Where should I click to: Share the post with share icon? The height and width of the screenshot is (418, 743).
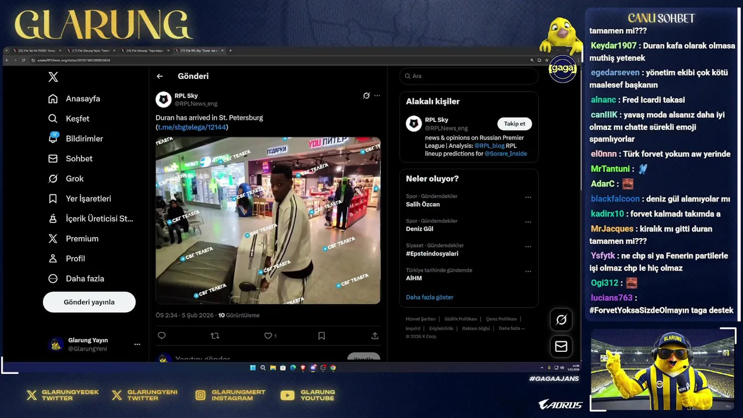(x=375, y=336)
